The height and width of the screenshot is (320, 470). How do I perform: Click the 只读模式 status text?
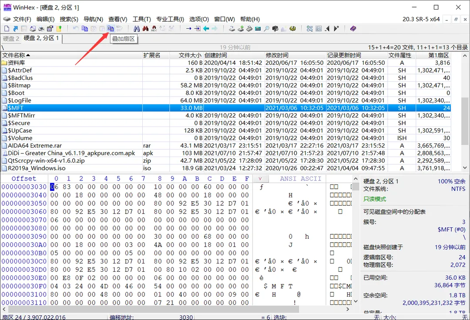click(x=375, y=199)
